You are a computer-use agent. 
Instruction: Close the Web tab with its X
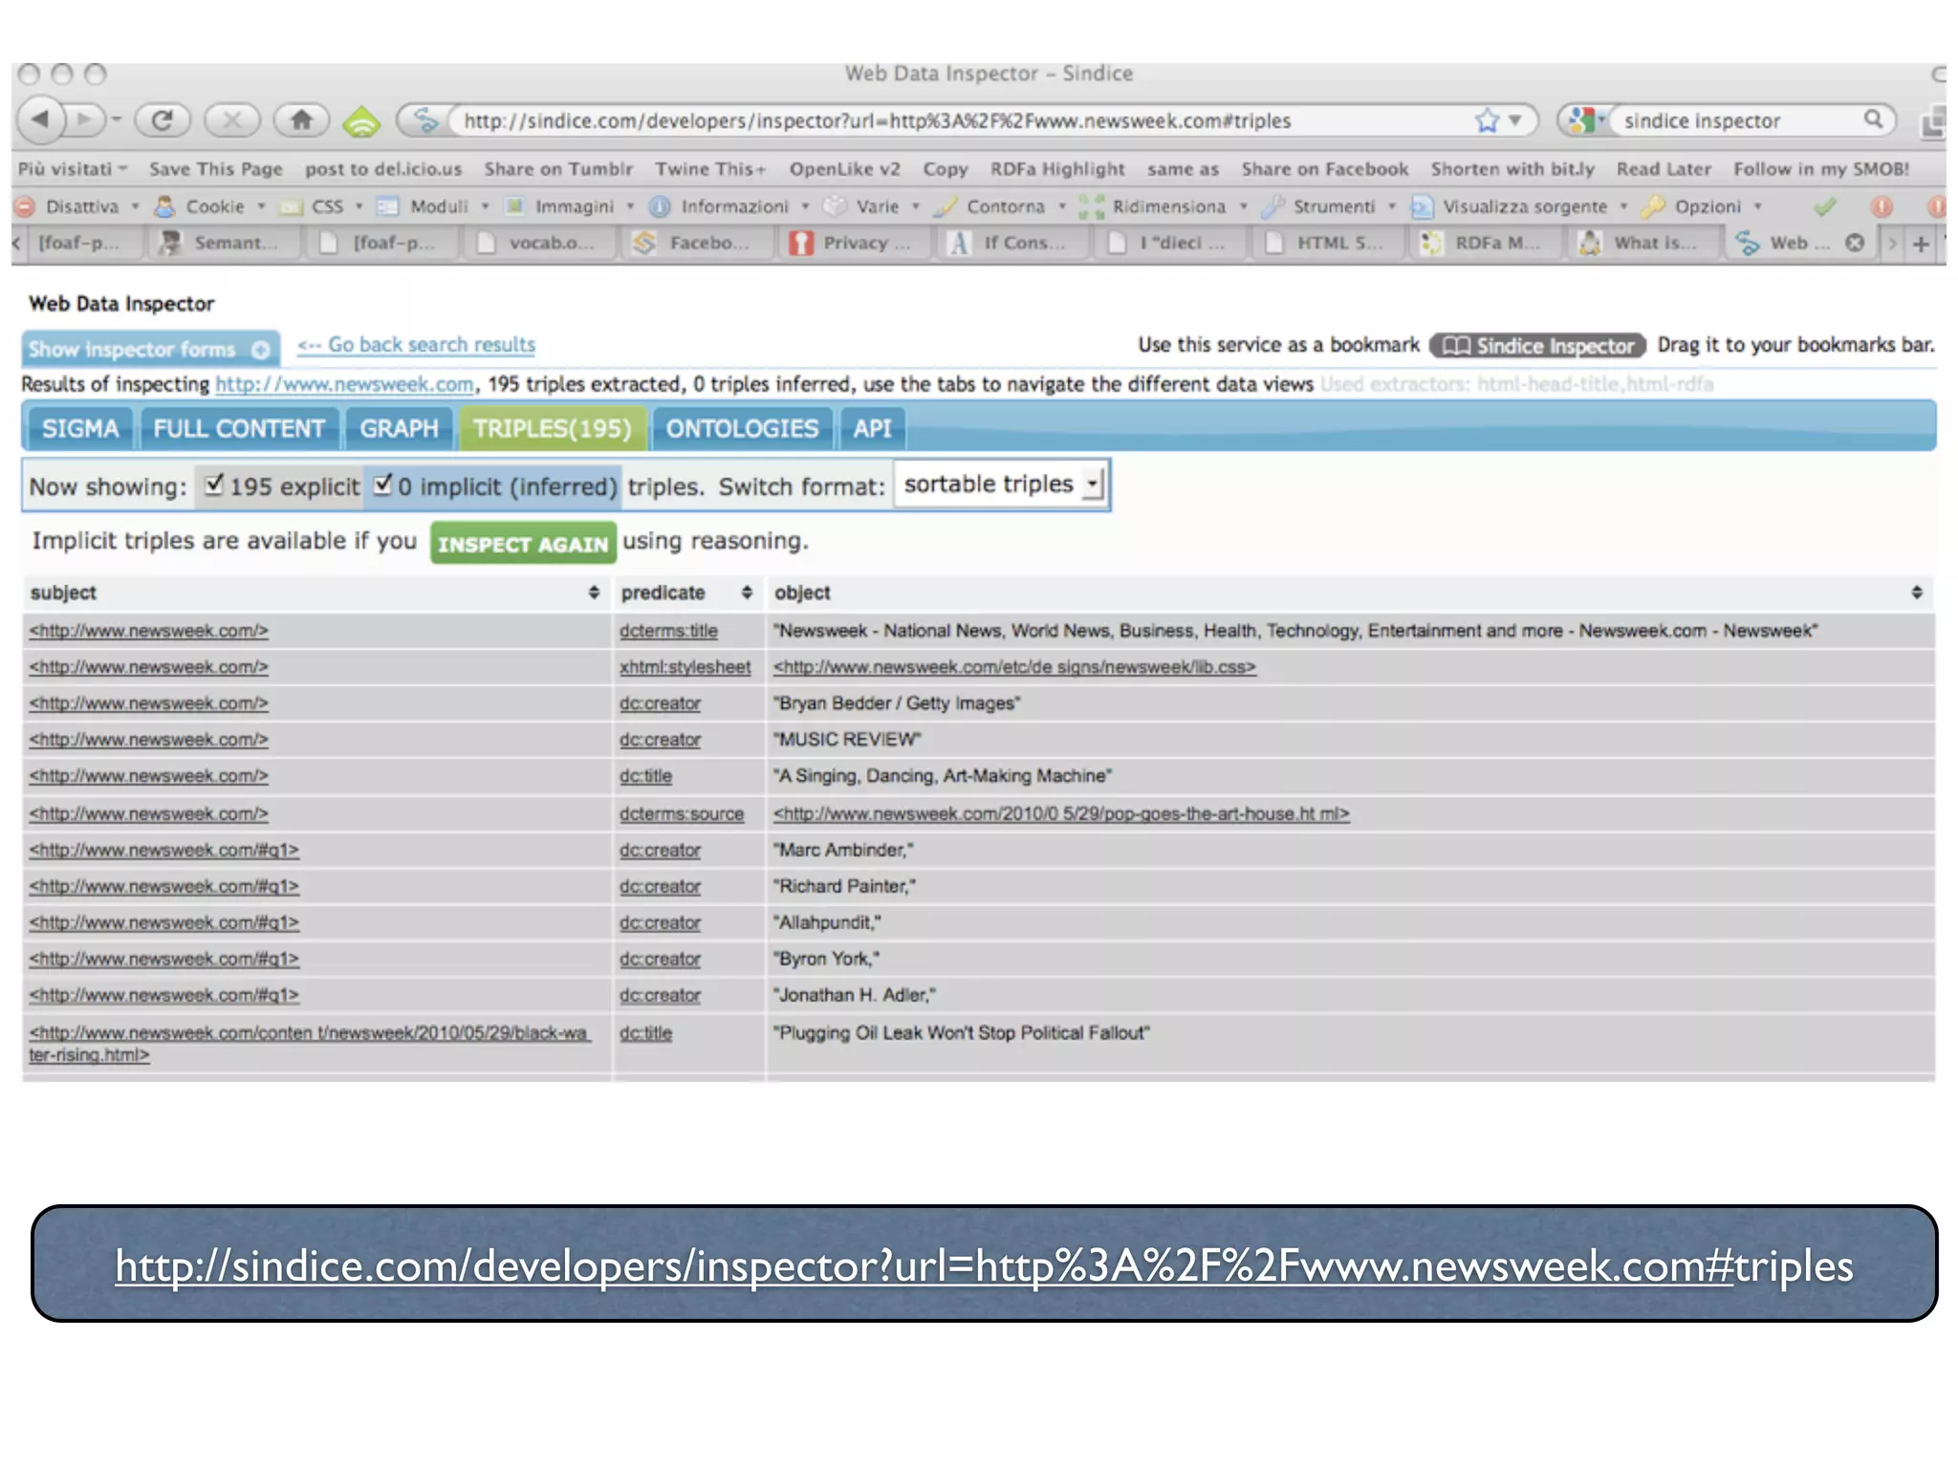(x=1855, y=243)
